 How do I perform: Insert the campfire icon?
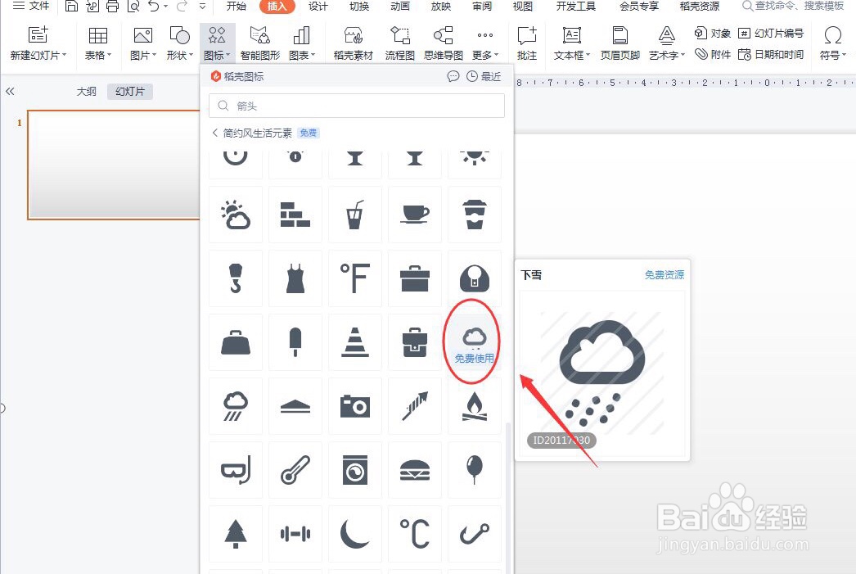coord(475,406)
